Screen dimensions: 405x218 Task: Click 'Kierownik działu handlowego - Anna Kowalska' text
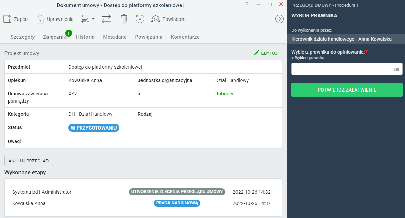(341, 39)
